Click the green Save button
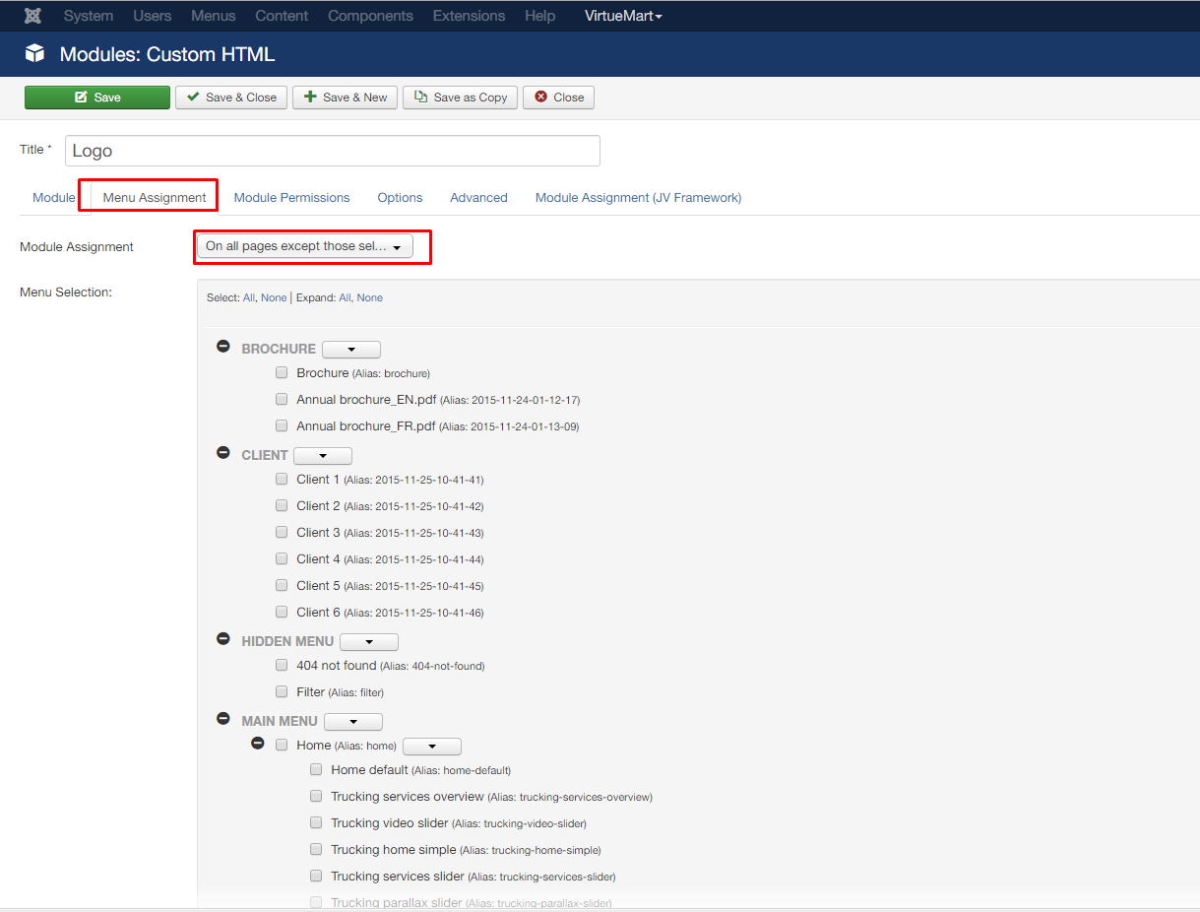The image size is (1200, 912). pos(97,98)
